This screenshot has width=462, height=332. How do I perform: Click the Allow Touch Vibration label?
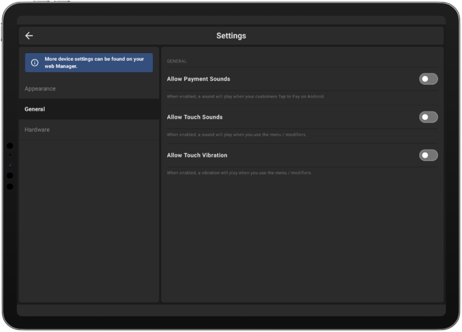197,155
